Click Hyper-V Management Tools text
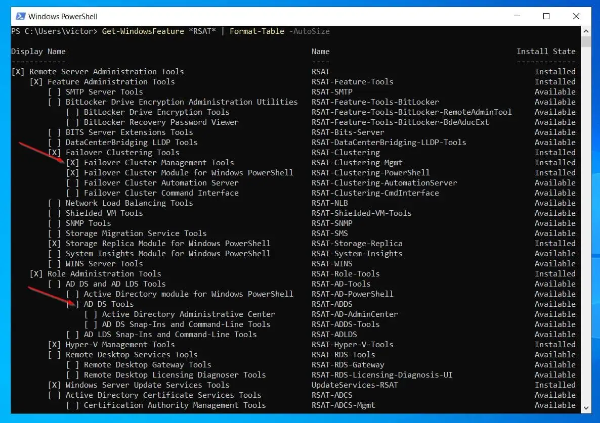The width and height of the screenshot is (600, 423). coord(120,345)
